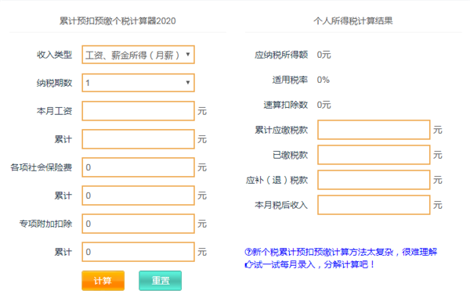The height and width of the screenshot is (305, 470).
Task: Click the 本月税后收入 result field
Action: (374, 205)
